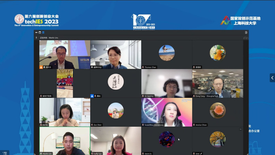This screenshot has height=155, width=275.
Task: Expand the side panel with left chevron
Action: click(x=272, y=78)
